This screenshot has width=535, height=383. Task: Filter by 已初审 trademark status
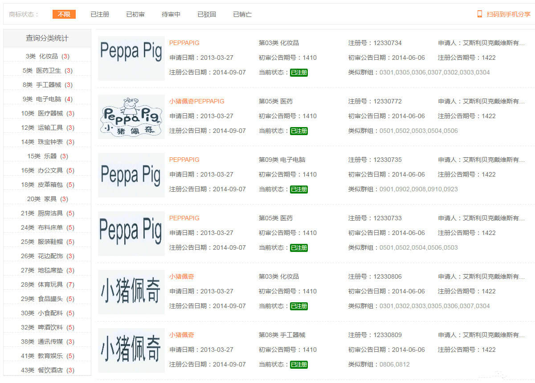click(x=135, y=14)
